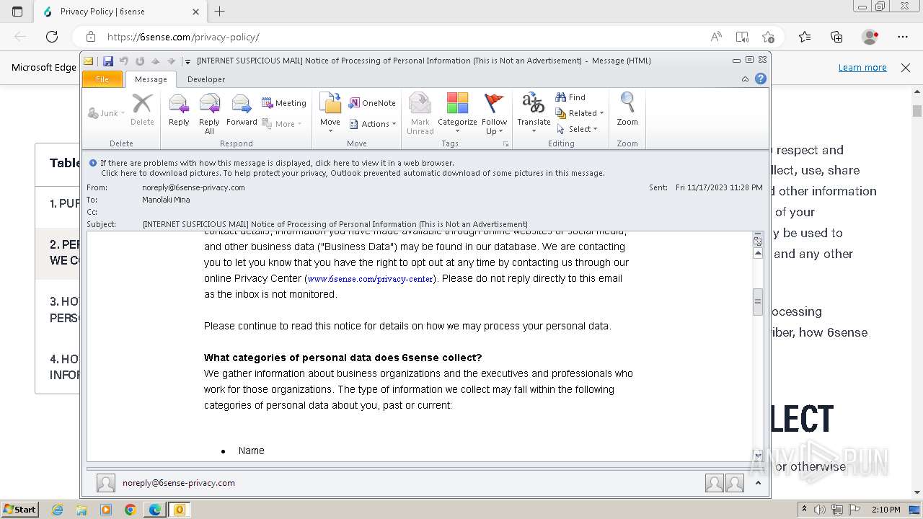Click the message body scrollbar thumb
This screenshot has height=519, width=923.
point(758,301)
